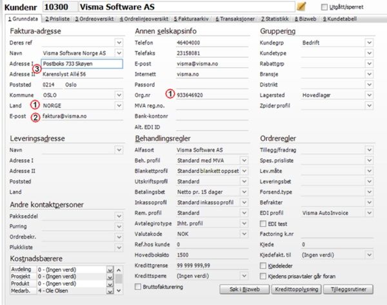The image size is (387, 305).
Task: Click the Hovedbokskto field 1500
Action: coord(212,255)
